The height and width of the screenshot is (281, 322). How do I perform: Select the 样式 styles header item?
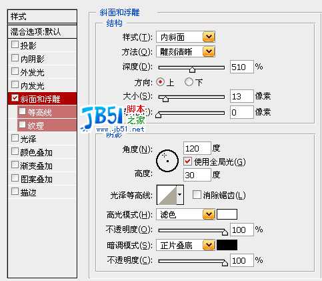[x=42, y=17]
